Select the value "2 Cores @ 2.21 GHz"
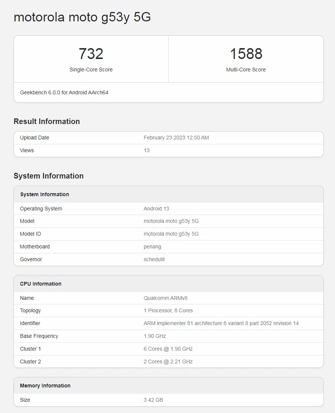The width and height of the screenshot is (335, 413). (168, 362)
